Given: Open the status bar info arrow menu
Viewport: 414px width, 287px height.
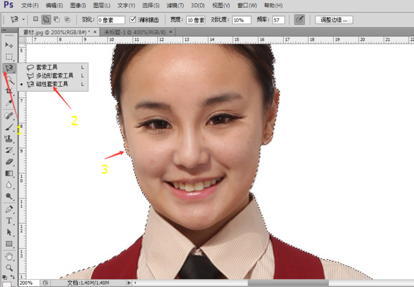Looking at the screenshot, I should tap(129, 283).
